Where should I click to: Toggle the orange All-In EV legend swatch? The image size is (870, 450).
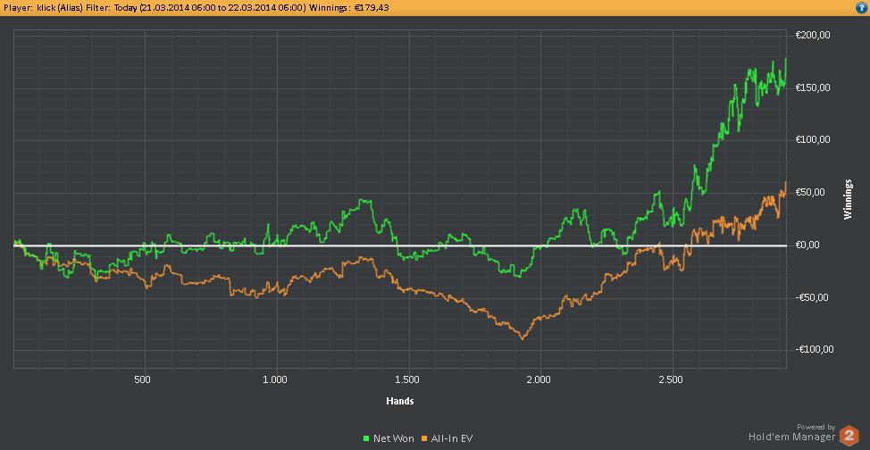(x=425, y=438)
